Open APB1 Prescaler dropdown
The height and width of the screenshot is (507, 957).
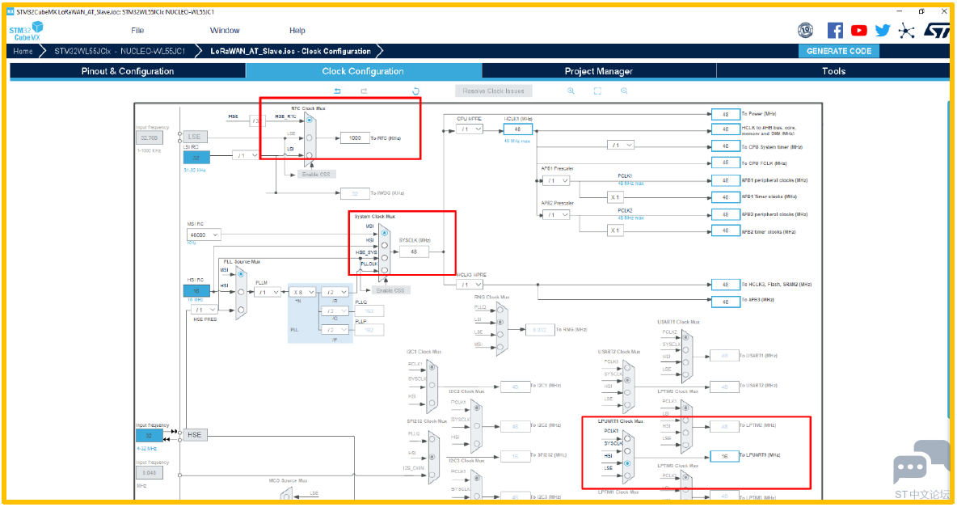tap(557, 181)
